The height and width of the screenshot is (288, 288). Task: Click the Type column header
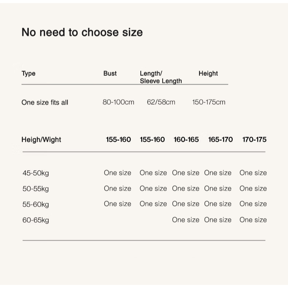tap(28, 74)
